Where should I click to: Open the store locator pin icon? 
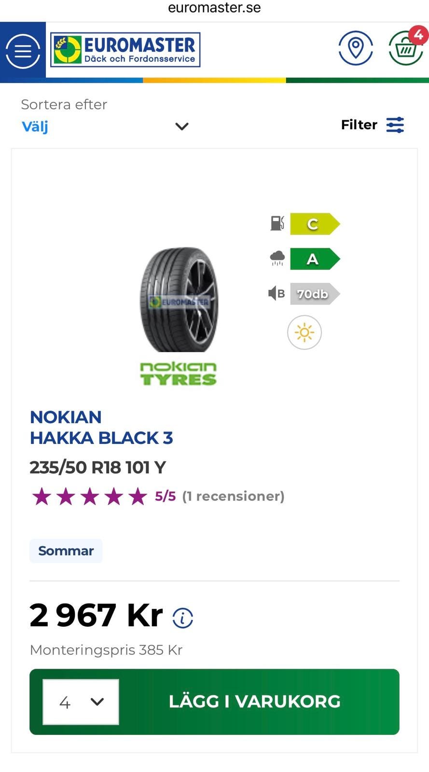point(356,48)
